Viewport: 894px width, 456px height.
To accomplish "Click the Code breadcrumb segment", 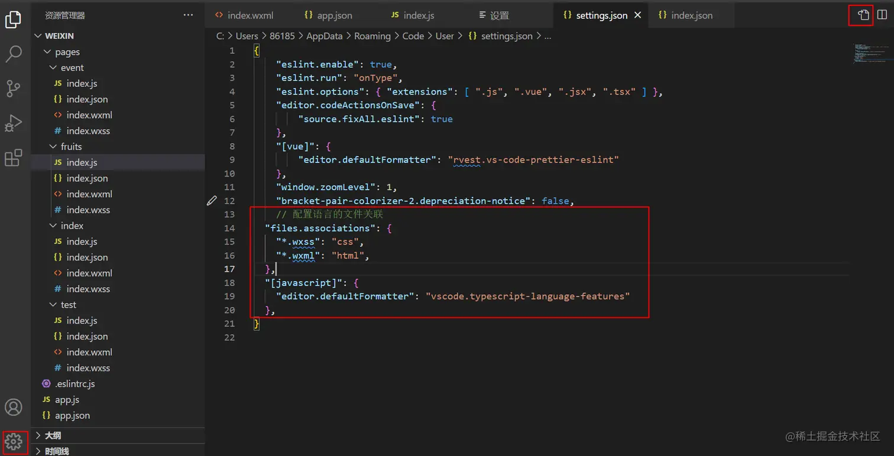I will tap(413, 36).
